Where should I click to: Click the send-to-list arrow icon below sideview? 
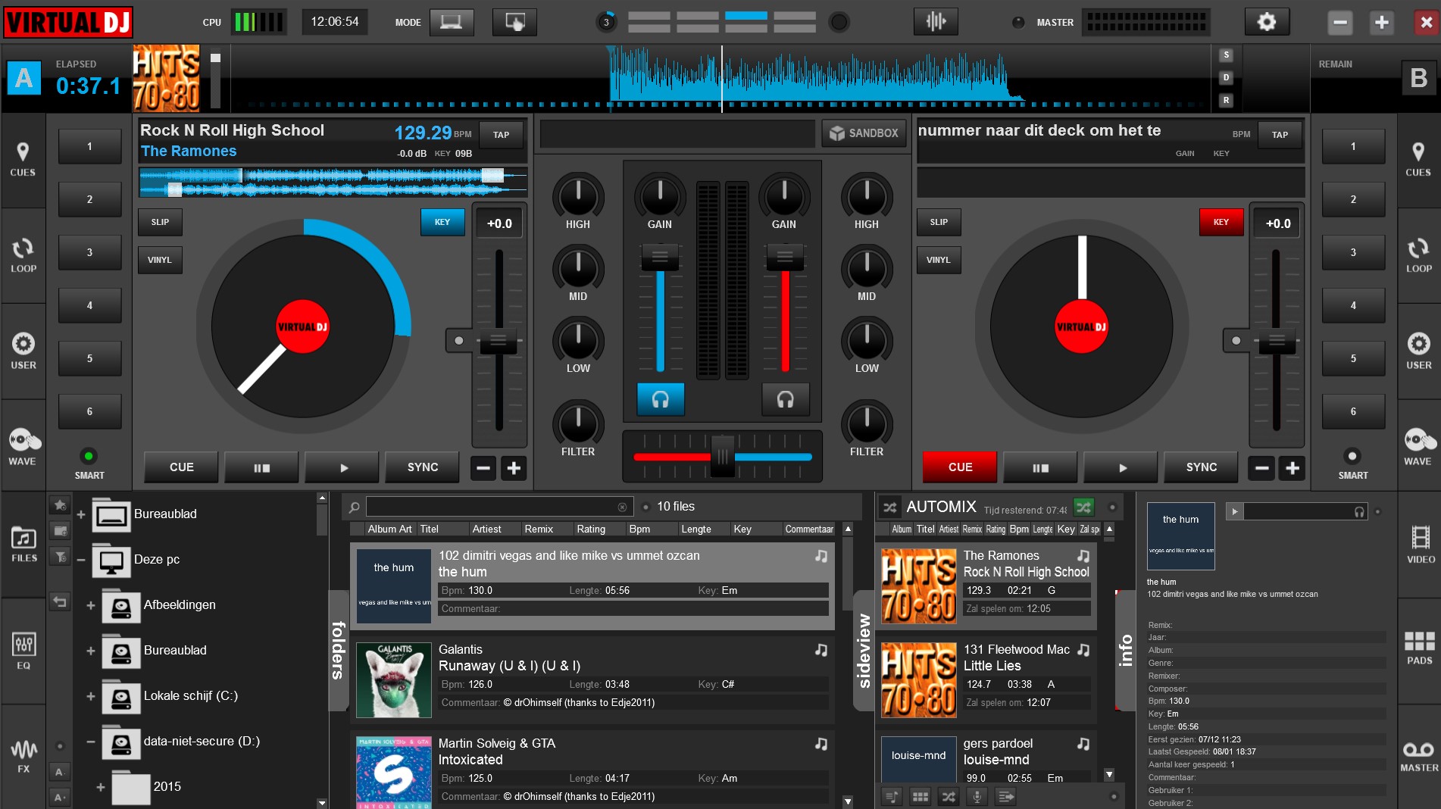click(x=1006, y=796)
